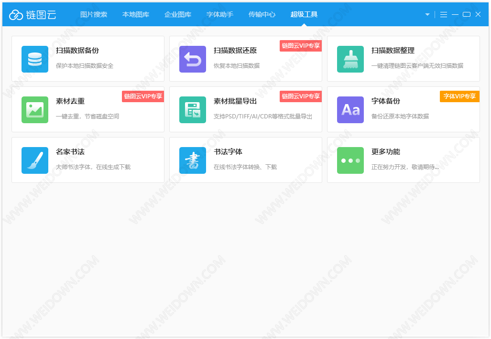Click the 更多功能 three-dots icon
The image size is (491, 339).
pyautogui.click(x=350, y=160)
